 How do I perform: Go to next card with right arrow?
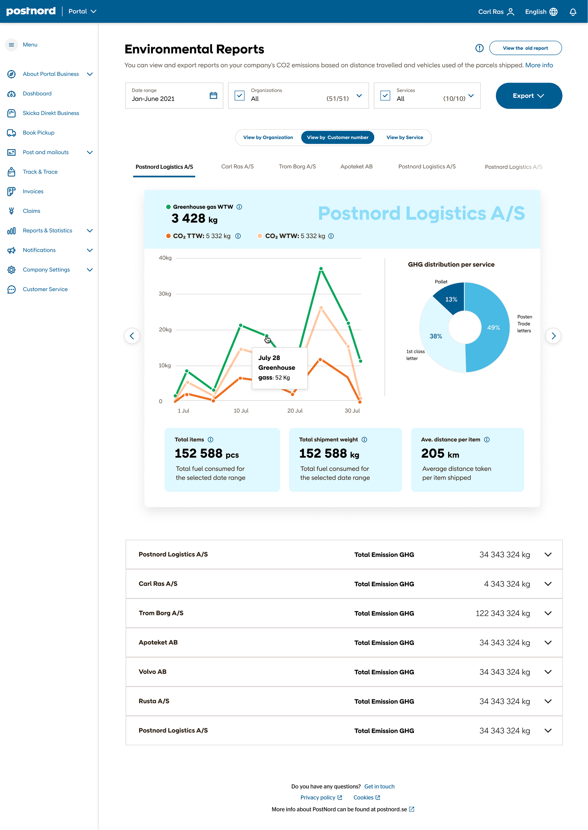[x=553, y=336]
